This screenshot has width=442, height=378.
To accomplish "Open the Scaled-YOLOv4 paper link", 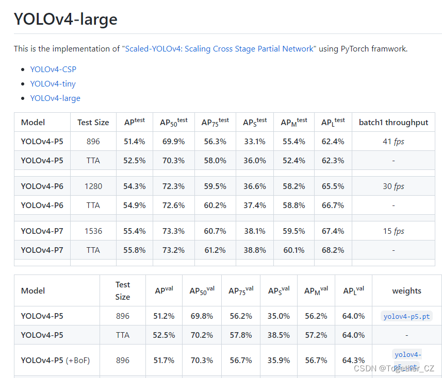I will pos(216,48).
